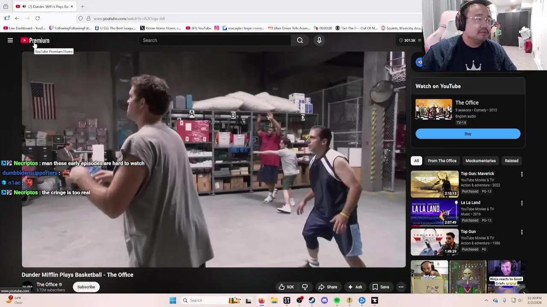Image resolution: width=547 pixels, height=307 pixels.
Task: Open Top Gun: Maverick thumbnail
Action: (x=435, y=184)
